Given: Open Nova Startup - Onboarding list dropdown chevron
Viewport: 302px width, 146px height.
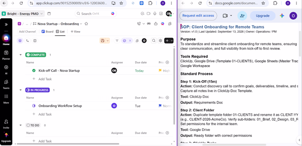Looking at the screenshot, I should coord(81,24).
